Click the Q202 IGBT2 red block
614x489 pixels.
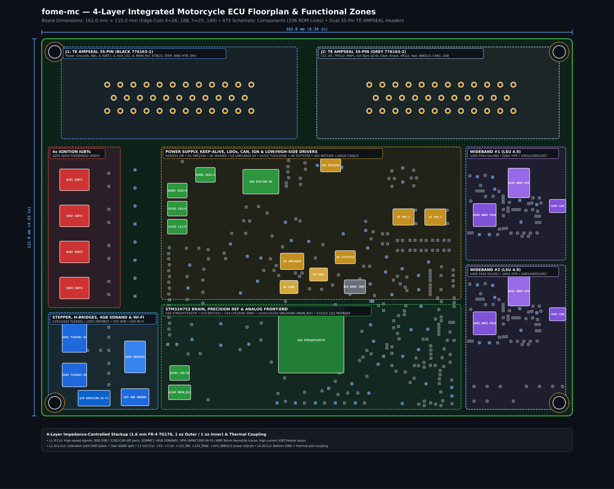(x=74, y=216)
